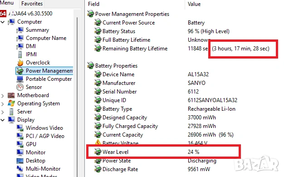284x177 pixels.
Task: Collapse the Computer tree node
Action: (3, 22)
